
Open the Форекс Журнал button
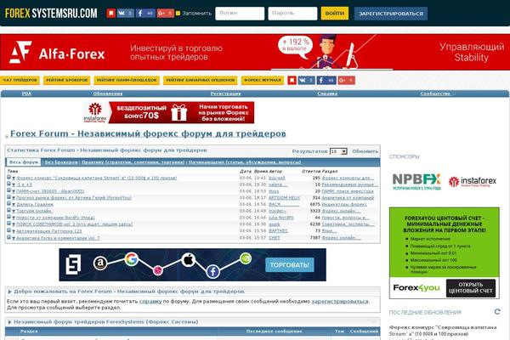click(x=263, y=80)
